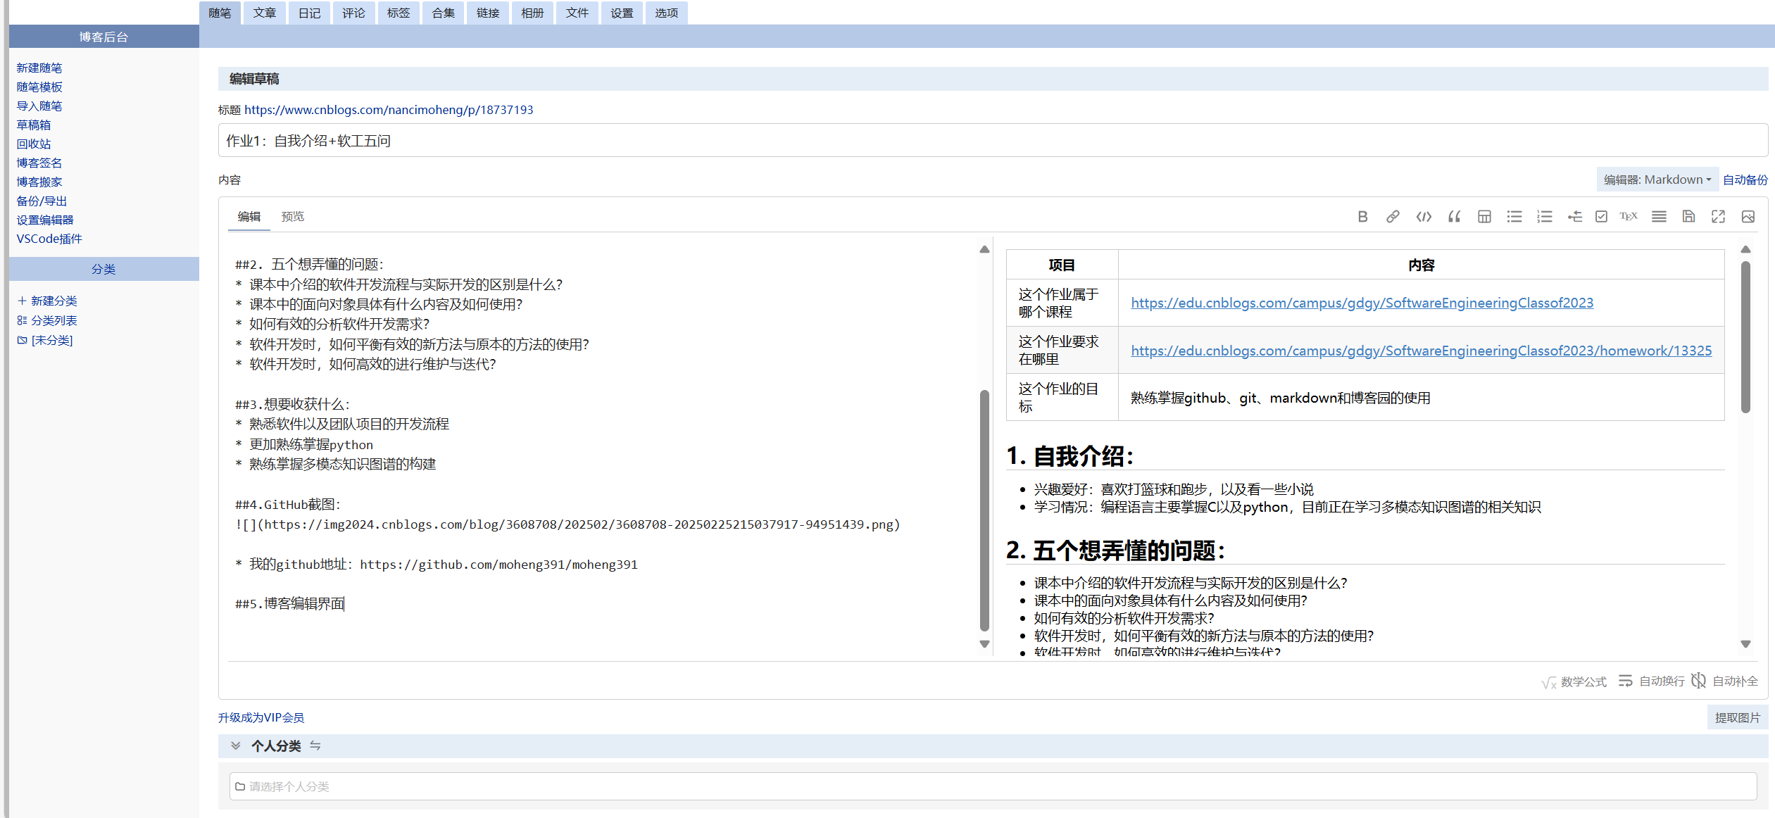The height and width of the screenshot is (818, 1775).
Task: Open the VSCode插件 link
Action: [49, 239]
